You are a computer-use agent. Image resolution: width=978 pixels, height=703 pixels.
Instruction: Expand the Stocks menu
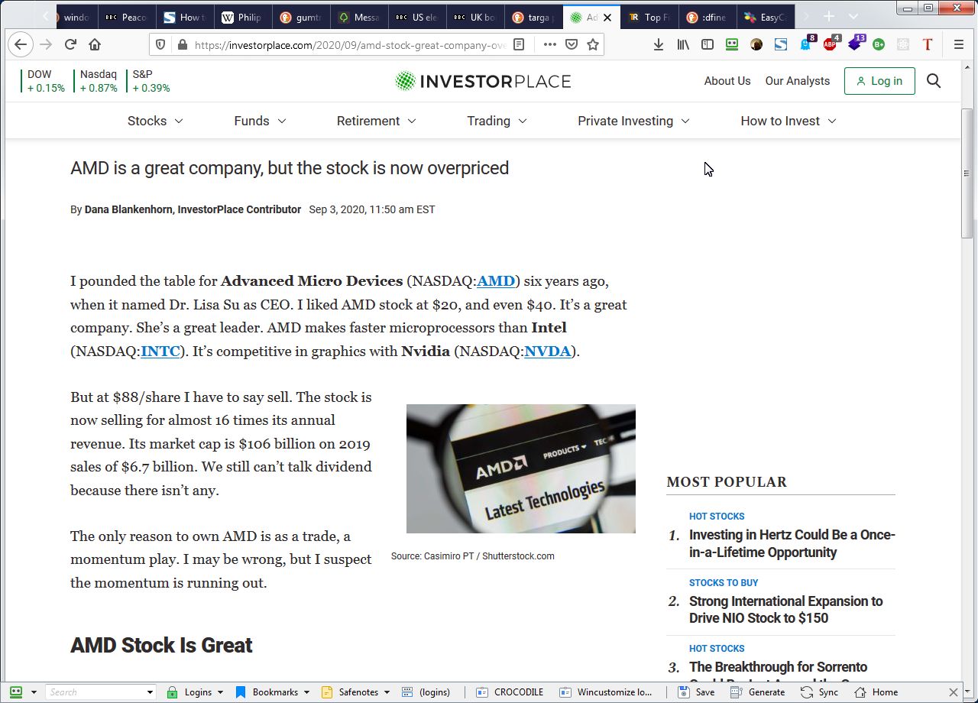pyautogui.click(x=155, y=121)
